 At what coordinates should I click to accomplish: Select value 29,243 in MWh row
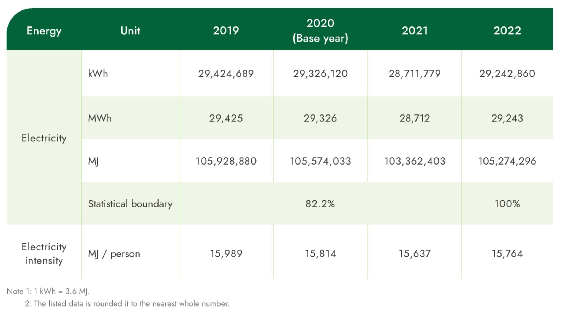tap(507, 118)
